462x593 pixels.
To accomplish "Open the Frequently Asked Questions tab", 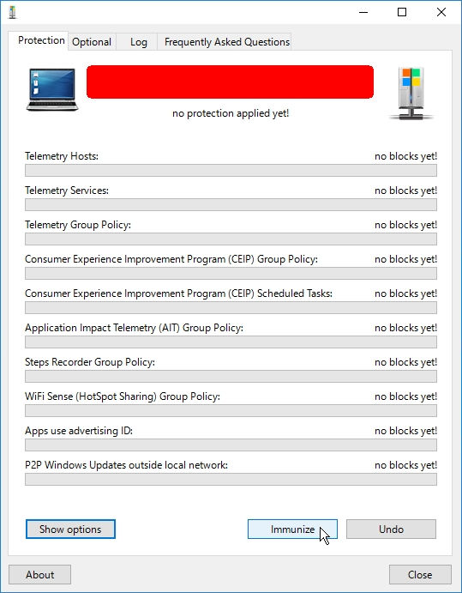I will pos(226,42).
